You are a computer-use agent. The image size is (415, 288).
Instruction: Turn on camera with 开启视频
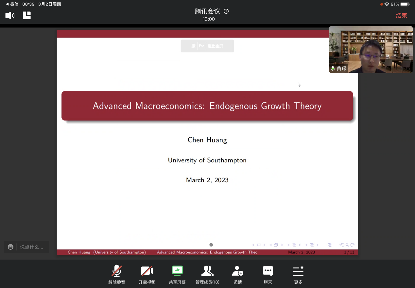tap(147, 275)
